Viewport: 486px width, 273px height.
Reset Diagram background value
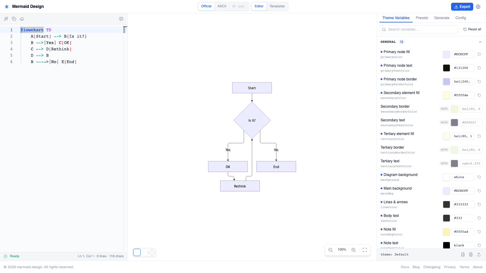click(x=479, y=177)
